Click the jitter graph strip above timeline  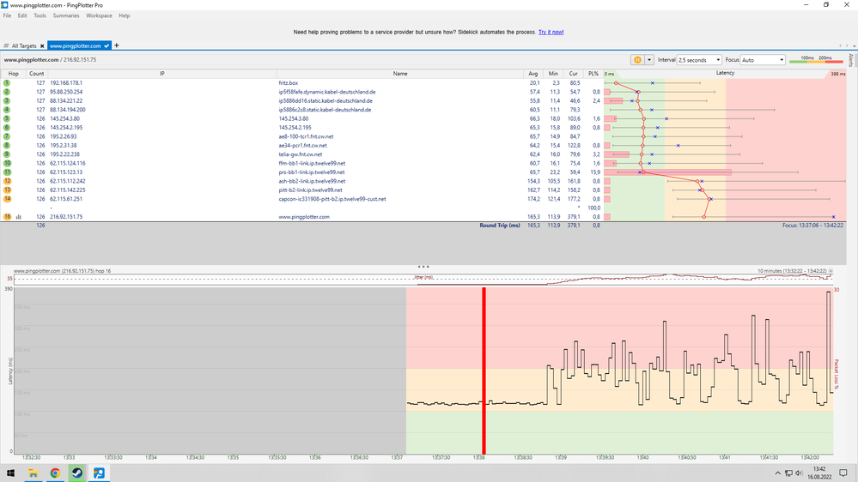(x=423, y=280)
